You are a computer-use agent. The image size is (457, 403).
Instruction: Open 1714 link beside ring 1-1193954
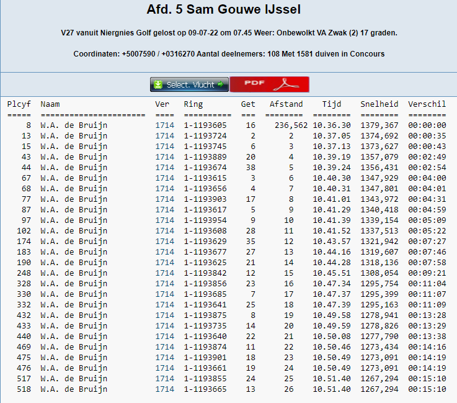pyautogui.click(x=164, y=220)
